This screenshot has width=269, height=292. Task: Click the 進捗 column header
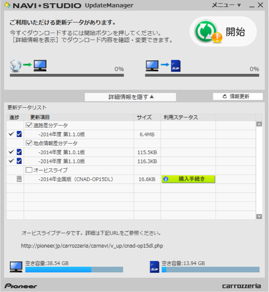tap(14, 117)
